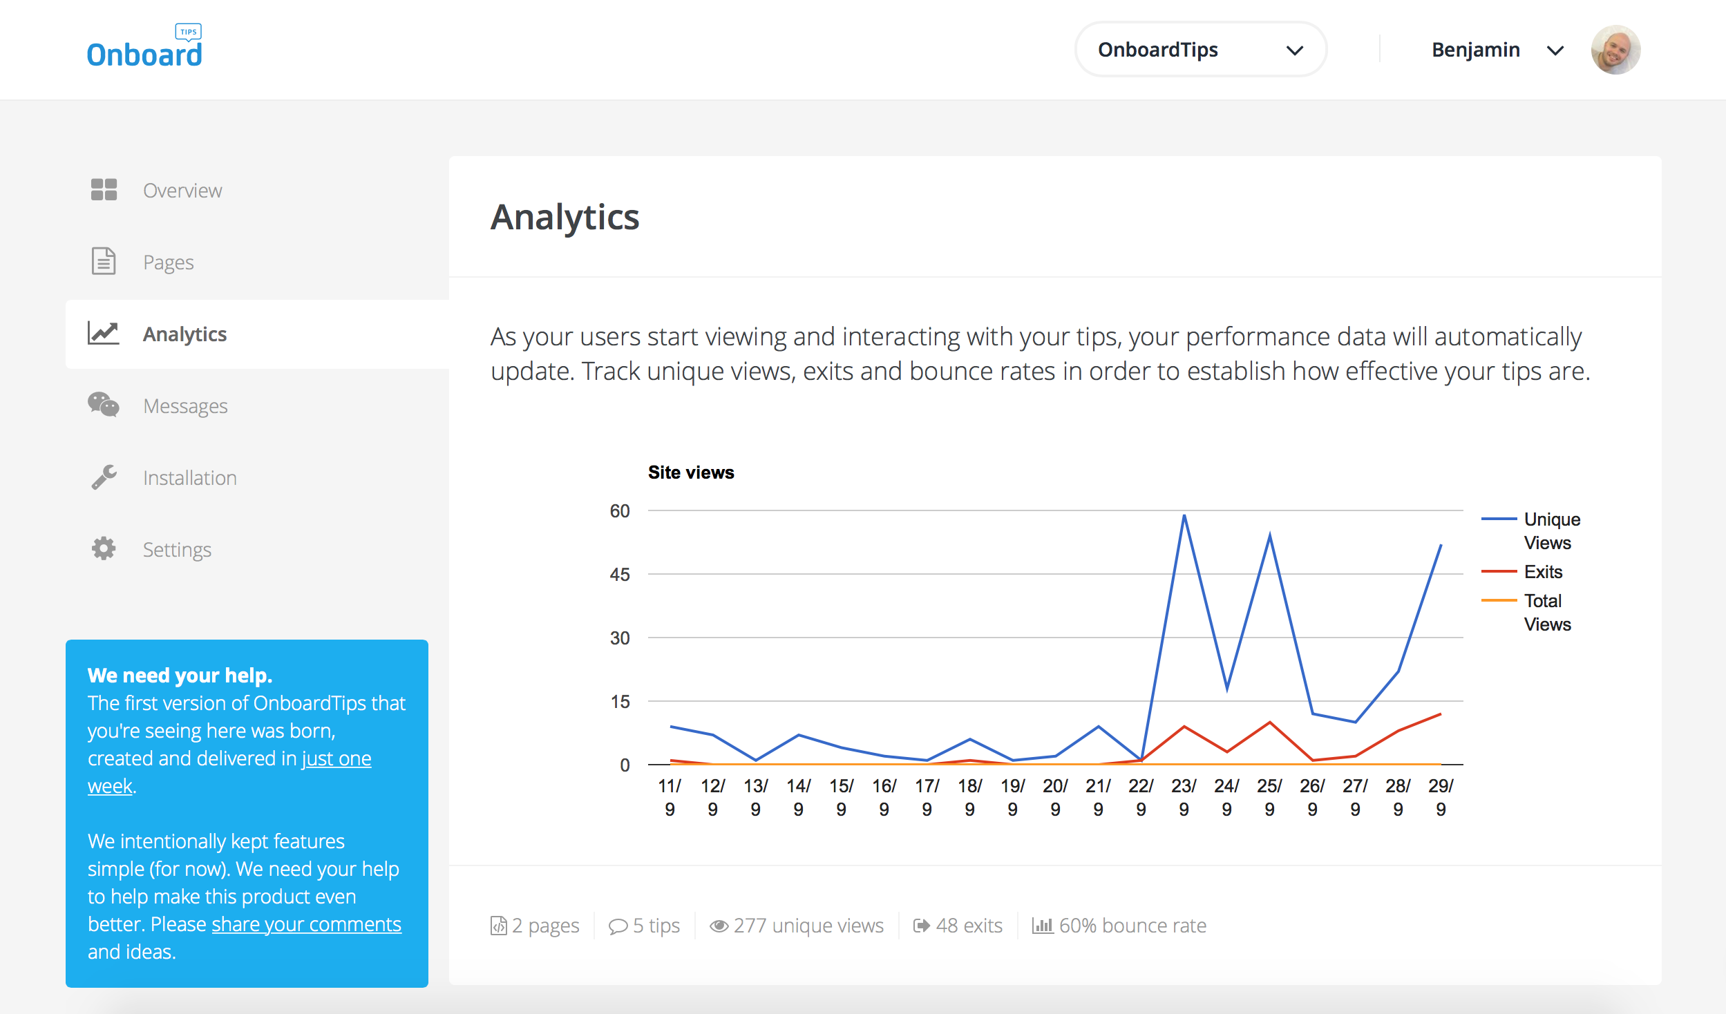1726x1014 pixels.
Task: Click the Analytics page heading
Action: point(565,218)
